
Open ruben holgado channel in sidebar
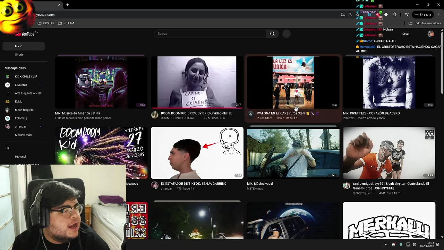(x=24, y=110)
